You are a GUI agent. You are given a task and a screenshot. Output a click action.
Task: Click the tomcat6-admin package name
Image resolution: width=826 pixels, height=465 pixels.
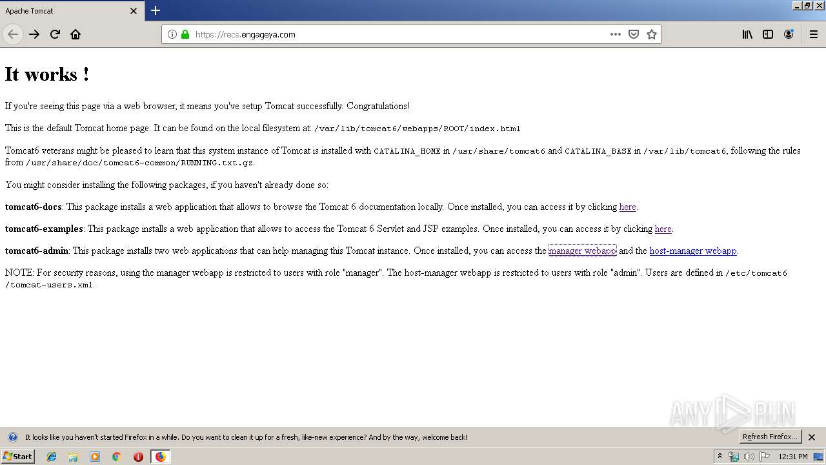point(37,251)
